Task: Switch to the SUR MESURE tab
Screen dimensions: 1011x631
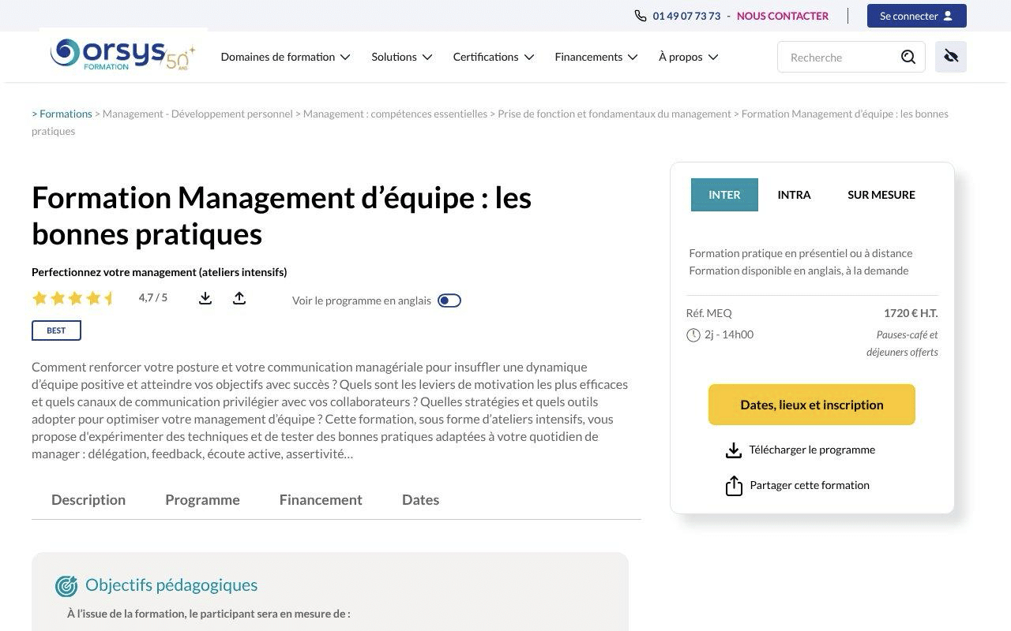Action: (x=881, y=195)
